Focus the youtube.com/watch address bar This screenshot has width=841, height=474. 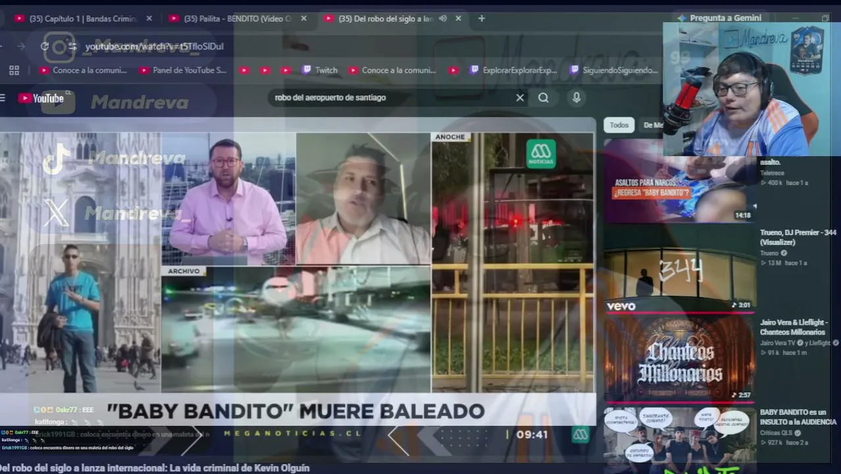pos(155,46)
